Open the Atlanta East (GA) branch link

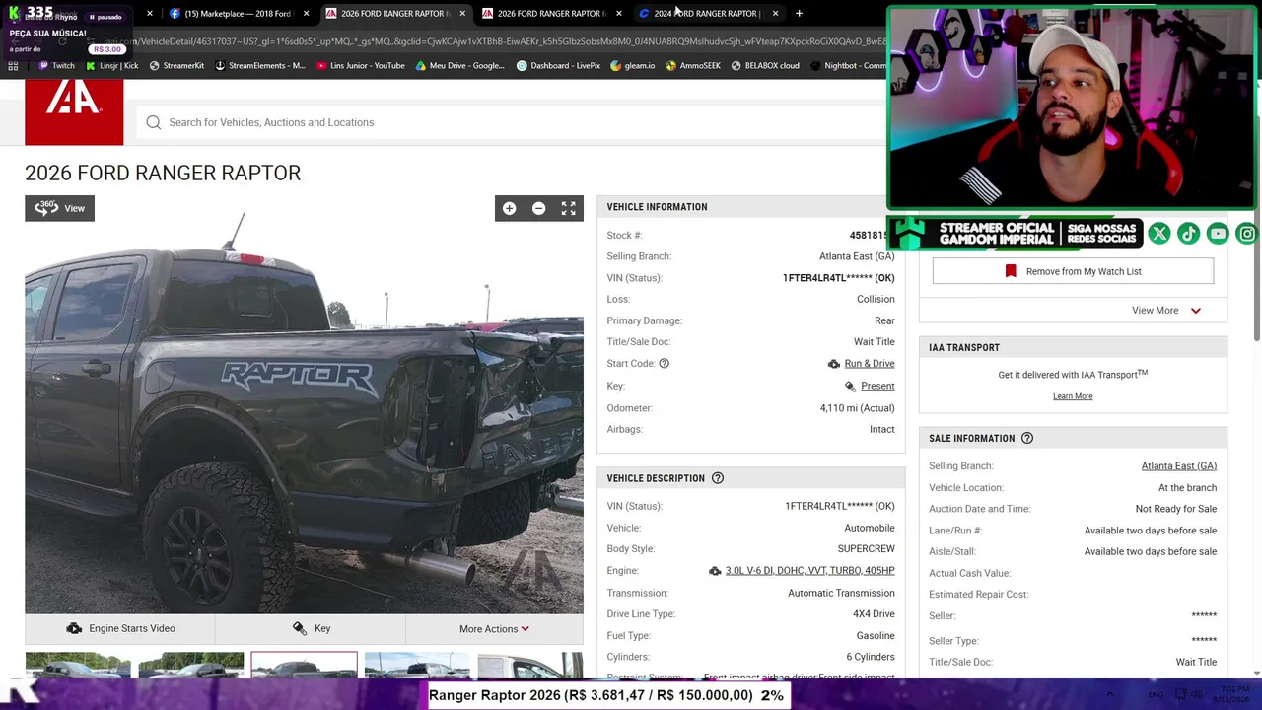1178,466
